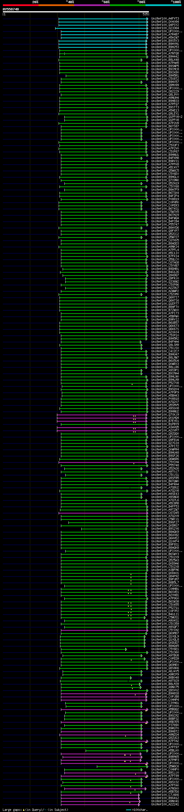Image resolution: width=184 pixels, height=812 pixels.
Task: Open hit UniRef100_A3AVQ5
Action: coord(165,427)
